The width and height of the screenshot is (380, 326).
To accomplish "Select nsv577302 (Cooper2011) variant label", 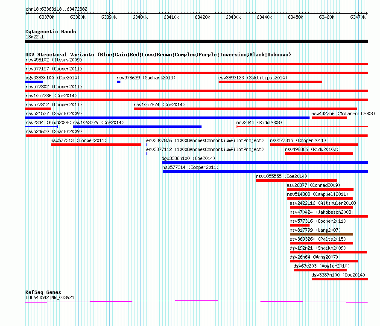I will point(54,87).
